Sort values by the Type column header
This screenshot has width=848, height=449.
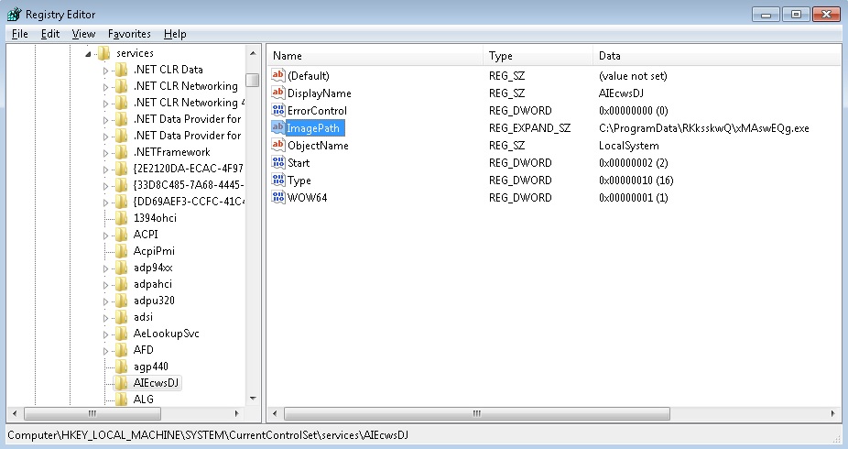point(538,56)
